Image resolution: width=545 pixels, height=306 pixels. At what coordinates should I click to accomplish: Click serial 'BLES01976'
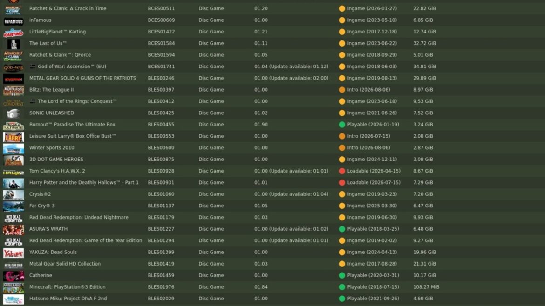[x=161, y=287]
